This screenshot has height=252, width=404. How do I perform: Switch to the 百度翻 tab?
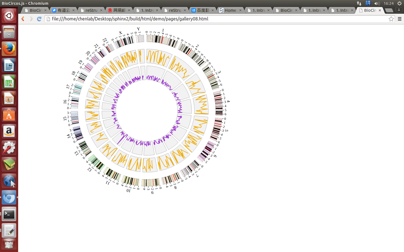click(201, 10)
